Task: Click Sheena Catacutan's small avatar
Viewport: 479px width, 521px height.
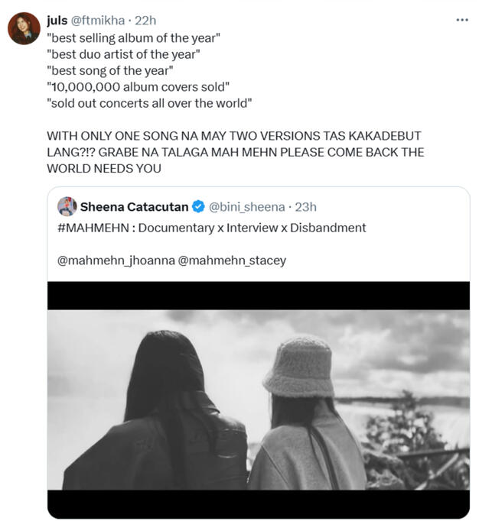Action: coord(67,206)
